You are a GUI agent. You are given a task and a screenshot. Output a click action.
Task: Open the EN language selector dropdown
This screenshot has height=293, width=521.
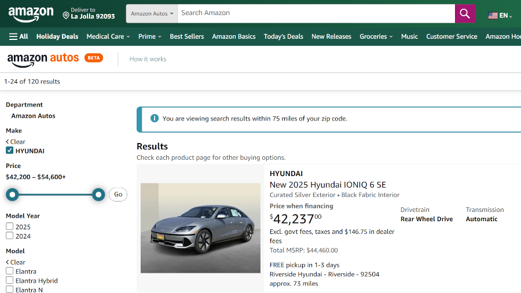pyautogui.click(x=500, y=15)
